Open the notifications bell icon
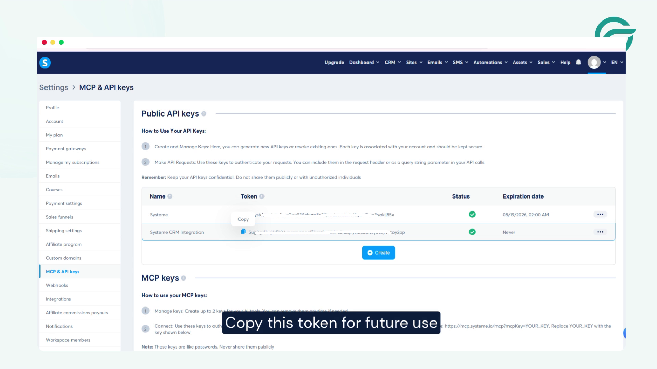 coord(578,63)
